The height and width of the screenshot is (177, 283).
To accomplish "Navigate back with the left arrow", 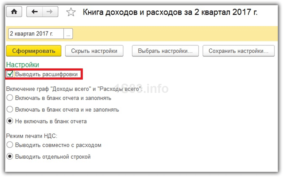I will [34, 12].
